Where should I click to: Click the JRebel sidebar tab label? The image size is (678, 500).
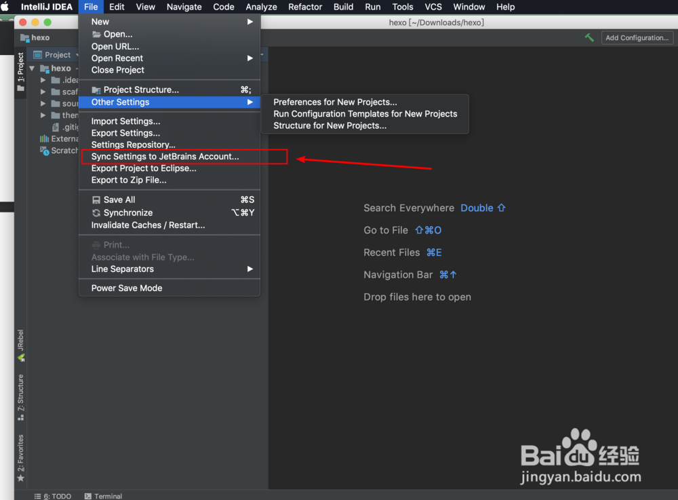(x=20, y=340)
